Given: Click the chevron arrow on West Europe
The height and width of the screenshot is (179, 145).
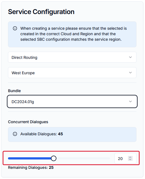Looking at the screenshot, I should coord(130,73).
